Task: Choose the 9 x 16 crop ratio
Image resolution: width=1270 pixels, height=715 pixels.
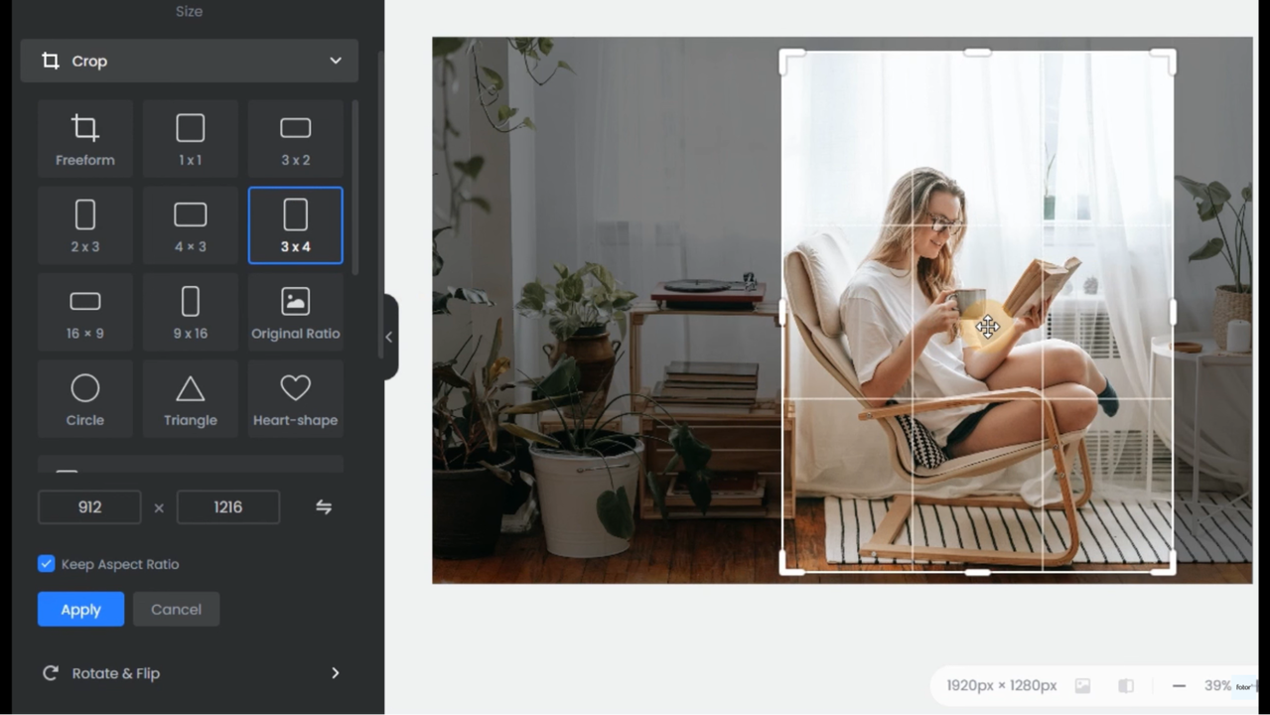Action: coord(191,312)
